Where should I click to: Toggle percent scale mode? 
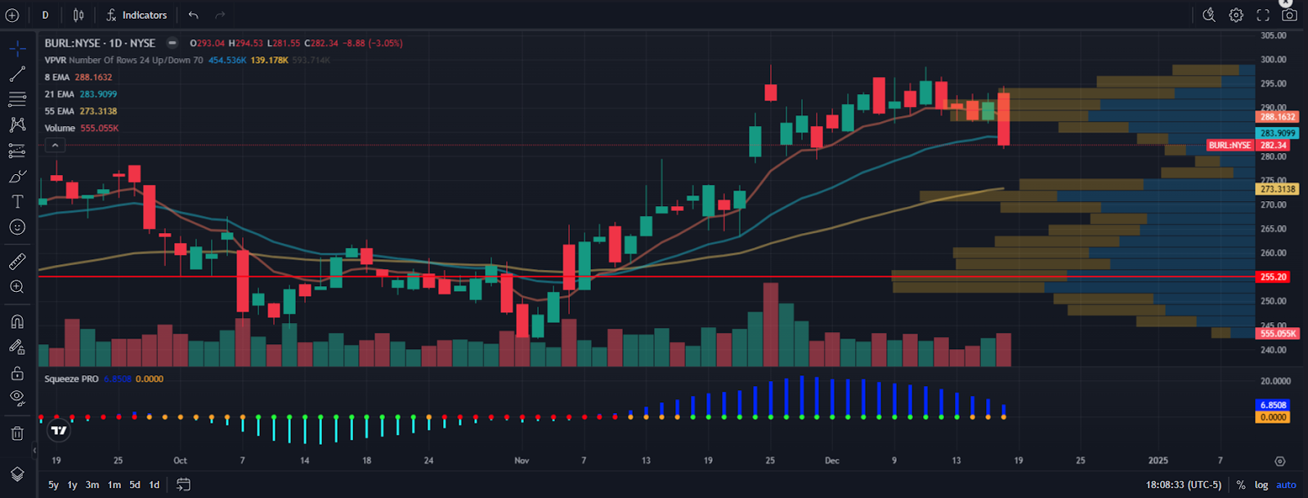tap(1241, 485)
